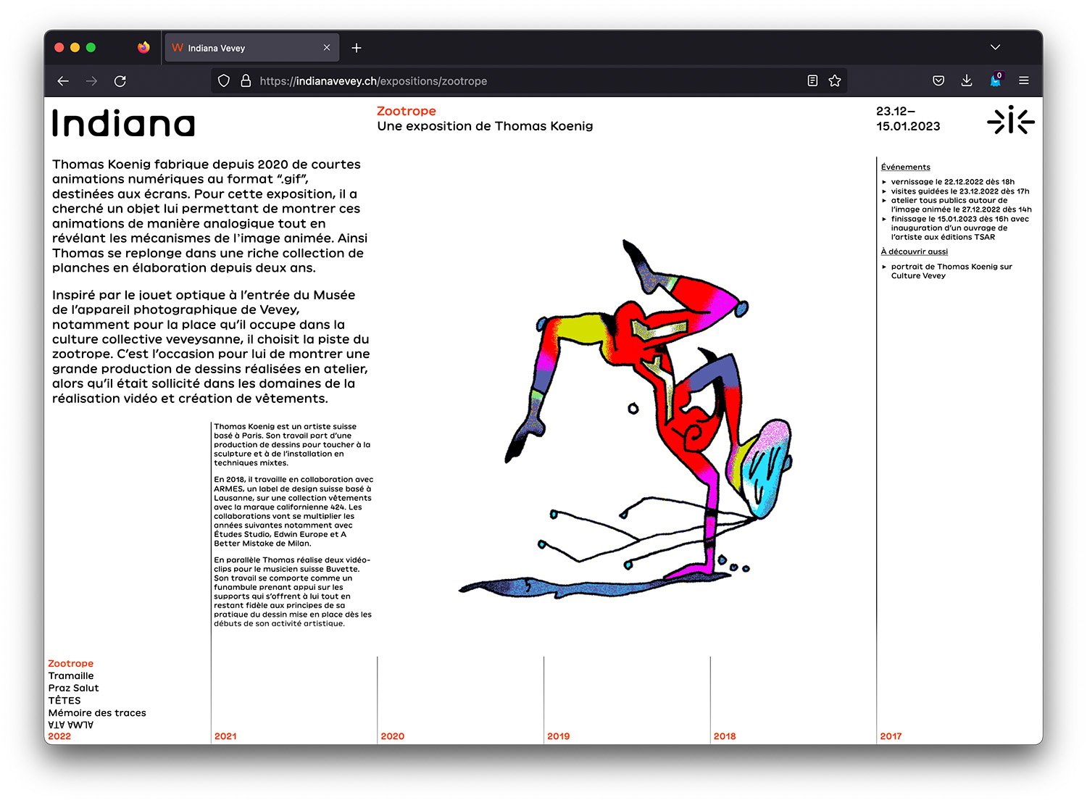Select the 2019 year on timeline

558,736
